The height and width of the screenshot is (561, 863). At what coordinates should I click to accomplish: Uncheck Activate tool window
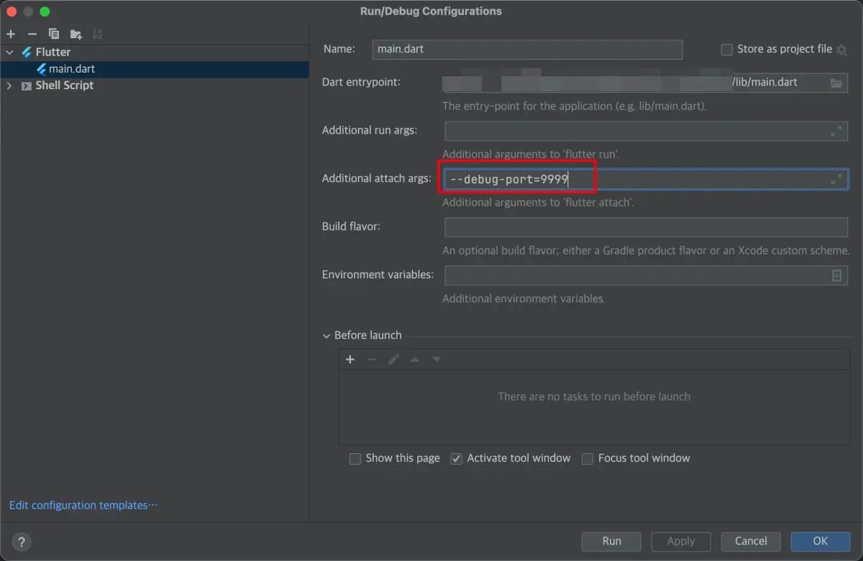(456, 458)
